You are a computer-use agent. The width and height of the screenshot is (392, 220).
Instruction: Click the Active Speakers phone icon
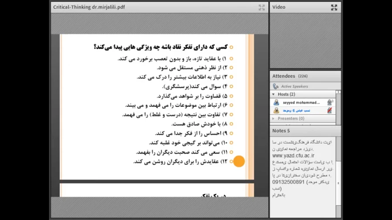click(276, 87)
